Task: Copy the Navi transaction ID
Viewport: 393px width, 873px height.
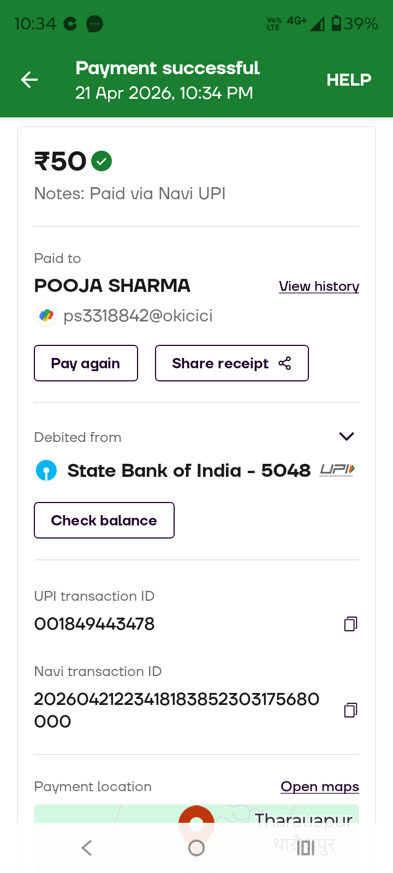Action: (350, 710)
